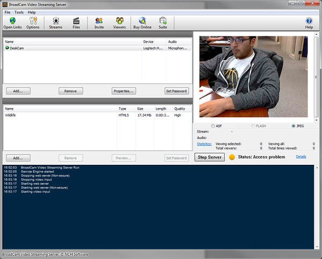Screen dimensions: 322x259
Task: Open the Files clapperboard icon
Action: click(x=76, y=21)
